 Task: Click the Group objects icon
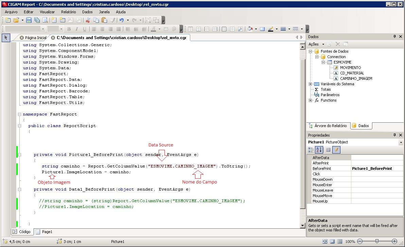[148, 20]
